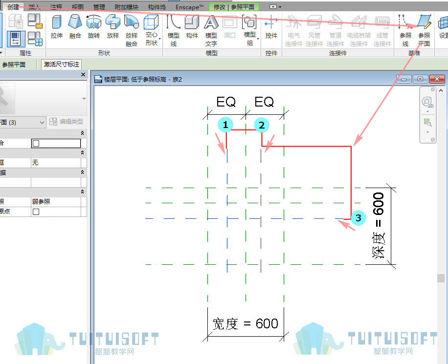Click the 激活尺寸标注 button
Image resolution: width=448 pixels, height=364 pixels.
coord(62,64)
